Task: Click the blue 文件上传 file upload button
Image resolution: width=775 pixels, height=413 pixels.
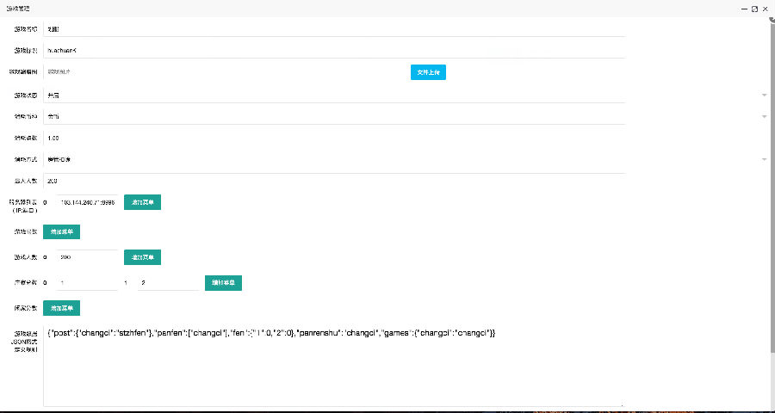Action: pyautogui.click(x=428, y=72)
